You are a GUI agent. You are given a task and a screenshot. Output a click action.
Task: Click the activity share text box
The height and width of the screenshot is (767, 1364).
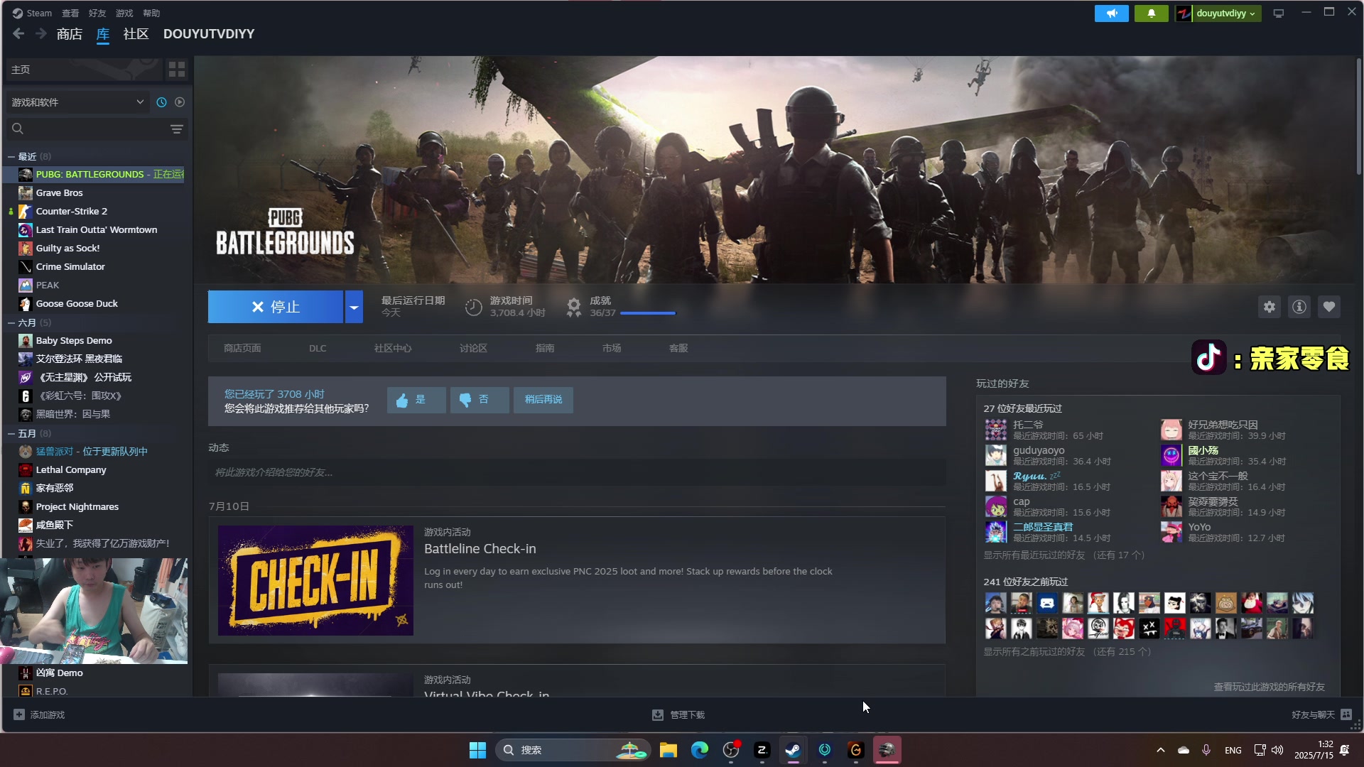pyautogui.click(x=577, y=472)
